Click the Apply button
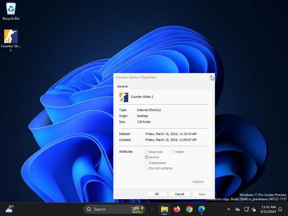Viewport: 288px width, 216px height. tap(202, 194)
